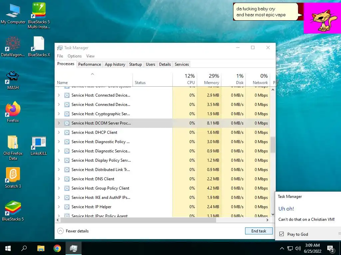Open the Windows Start menu

[8, 248]
